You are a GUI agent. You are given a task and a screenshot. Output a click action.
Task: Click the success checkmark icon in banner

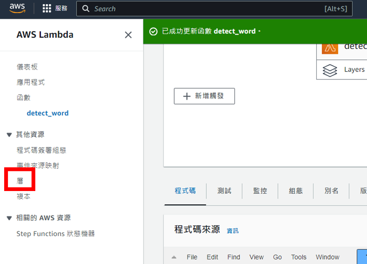(x=153, y=32)
